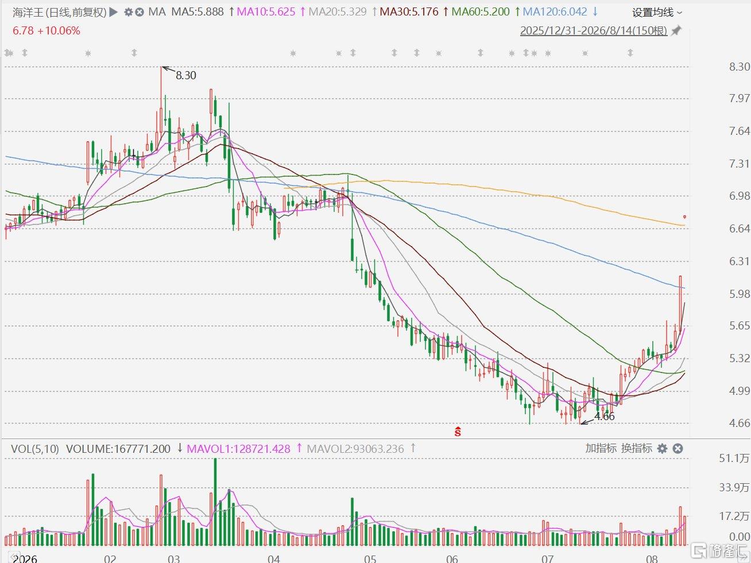Open 海洋王(日线,前复权) period selector
The image size is (751, 563).
tap(60, 11)
